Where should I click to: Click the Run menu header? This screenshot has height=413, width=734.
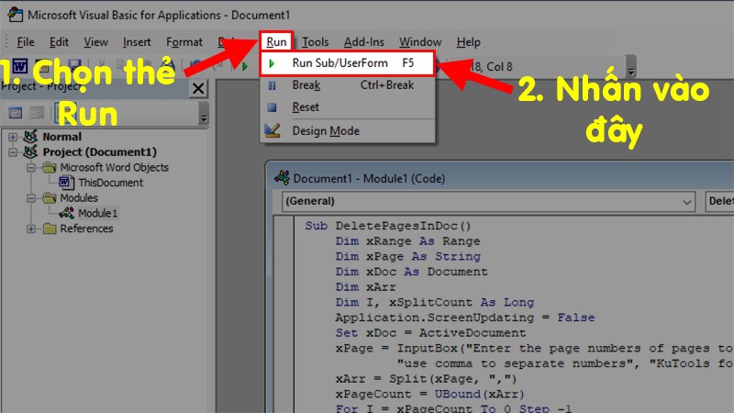(276, 41)
